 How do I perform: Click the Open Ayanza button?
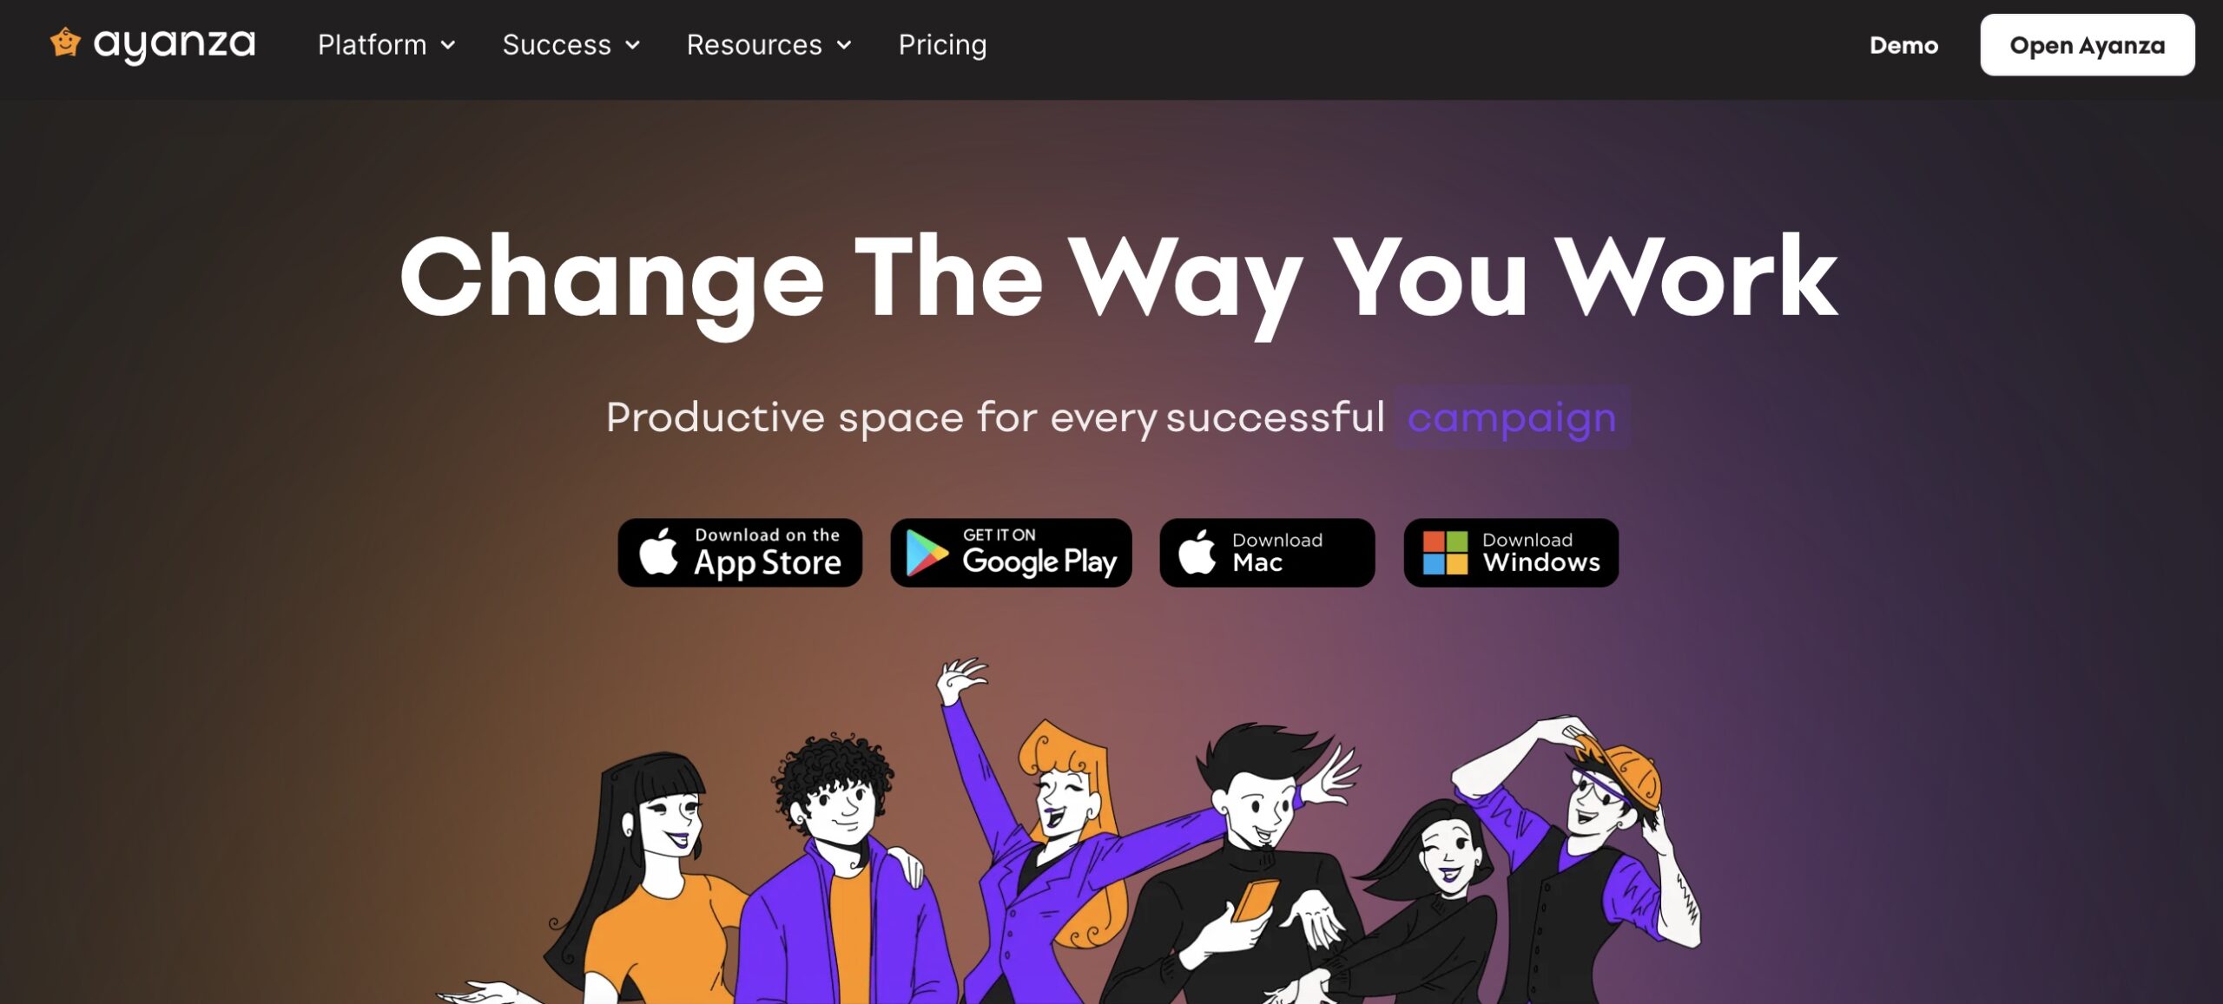pos(2087,45)
